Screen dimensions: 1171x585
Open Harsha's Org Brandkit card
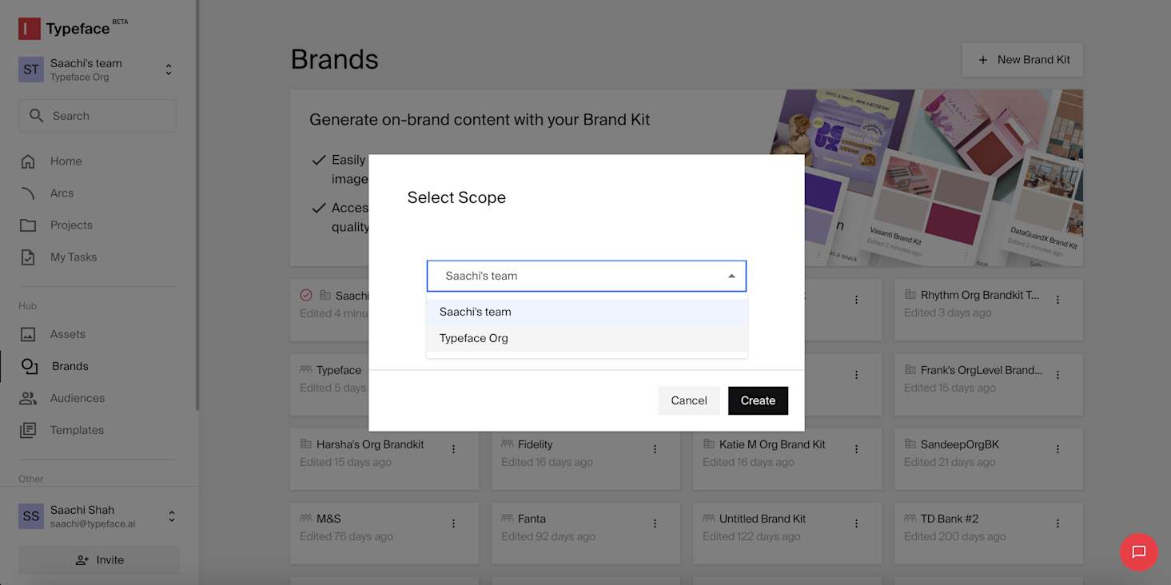[x=384, y=459]
